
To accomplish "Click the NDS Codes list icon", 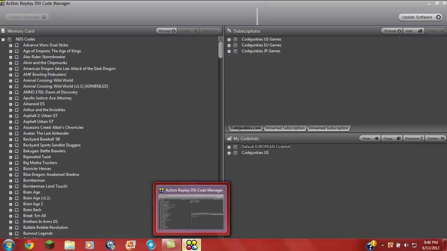I will point(9,39).
